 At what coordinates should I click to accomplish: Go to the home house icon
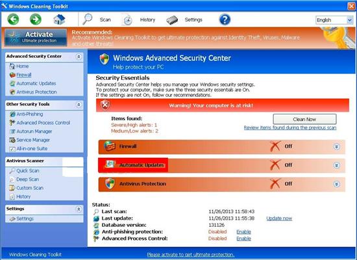(x=59, y=19)
